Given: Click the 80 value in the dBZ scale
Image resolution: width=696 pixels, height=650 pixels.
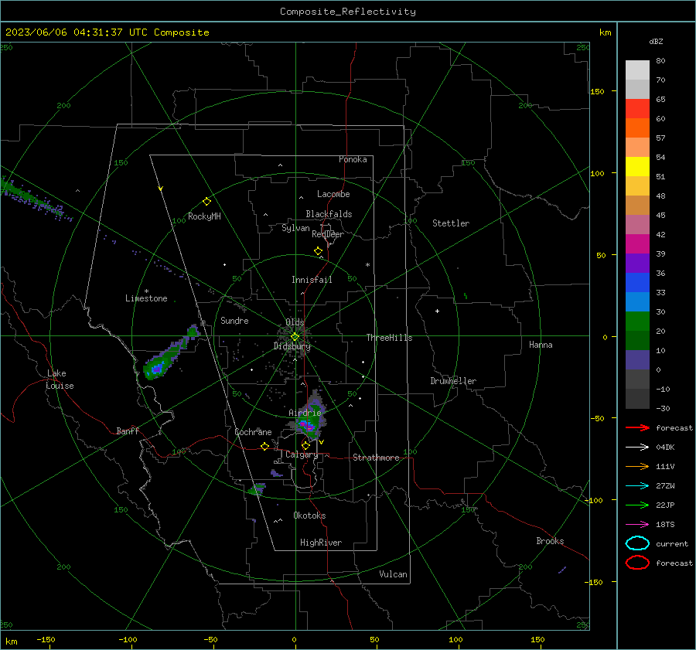Looking at the screenshot, I should click(660, 61).
